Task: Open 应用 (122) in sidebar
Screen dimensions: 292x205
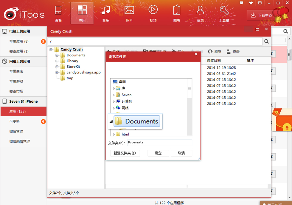Action: pos(24,112)
